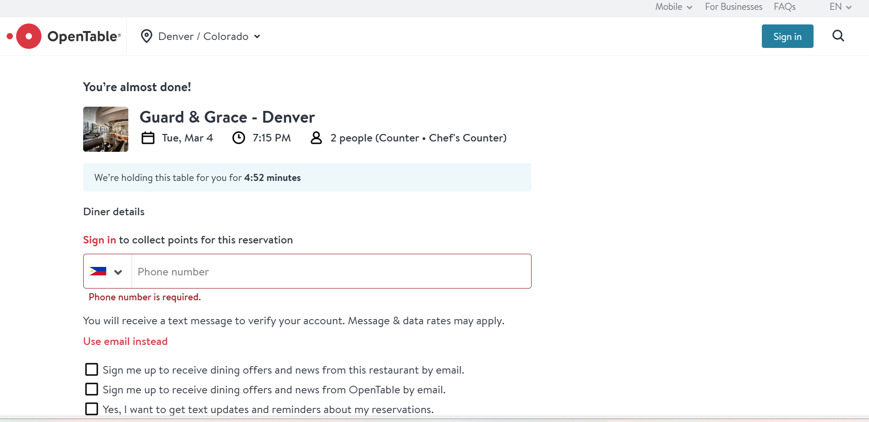Viewport: 869px width, 422px height.
Task: Click the location pin icon
Action: [147, 36]
